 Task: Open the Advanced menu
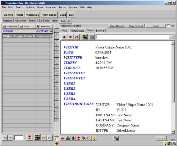point(51,7)
